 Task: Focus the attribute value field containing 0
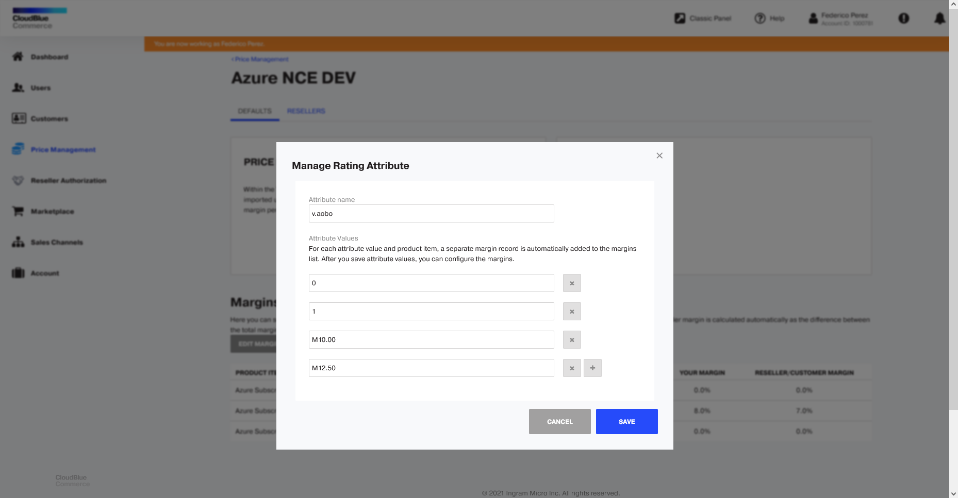point(431,283)
